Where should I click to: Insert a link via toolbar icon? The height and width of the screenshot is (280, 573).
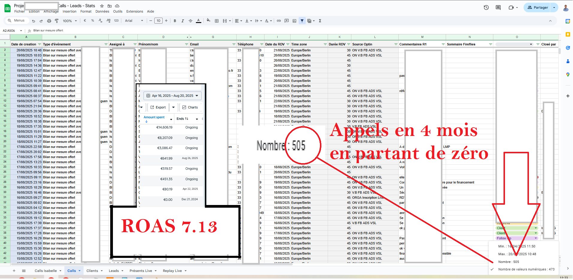tap(279, 21)
